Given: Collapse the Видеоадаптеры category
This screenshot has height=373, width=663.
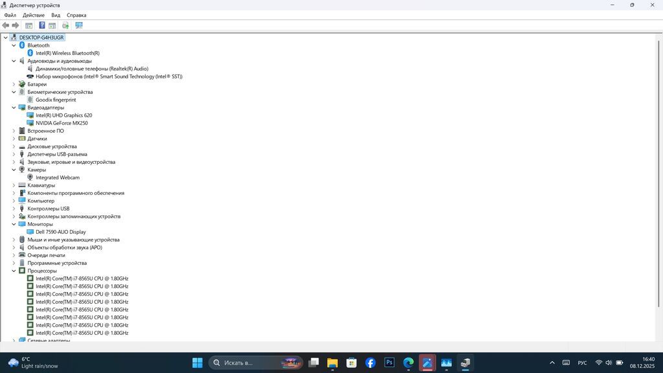Looking at the screenshot, I should click(14, 107).
